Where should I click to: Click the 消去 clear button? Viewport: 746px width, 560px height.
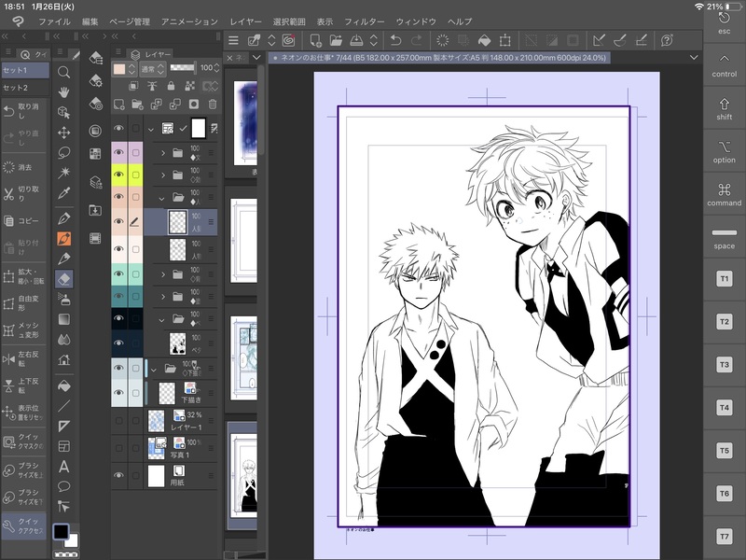pyautogui.click(x=24, y=167)
